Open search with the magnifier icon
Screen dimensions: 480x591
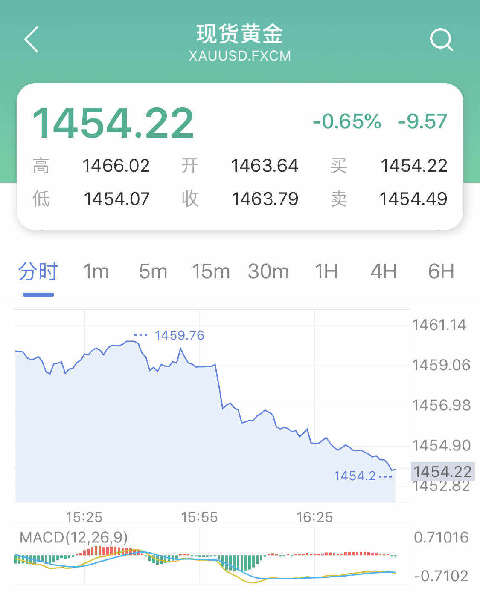[441, 40]
